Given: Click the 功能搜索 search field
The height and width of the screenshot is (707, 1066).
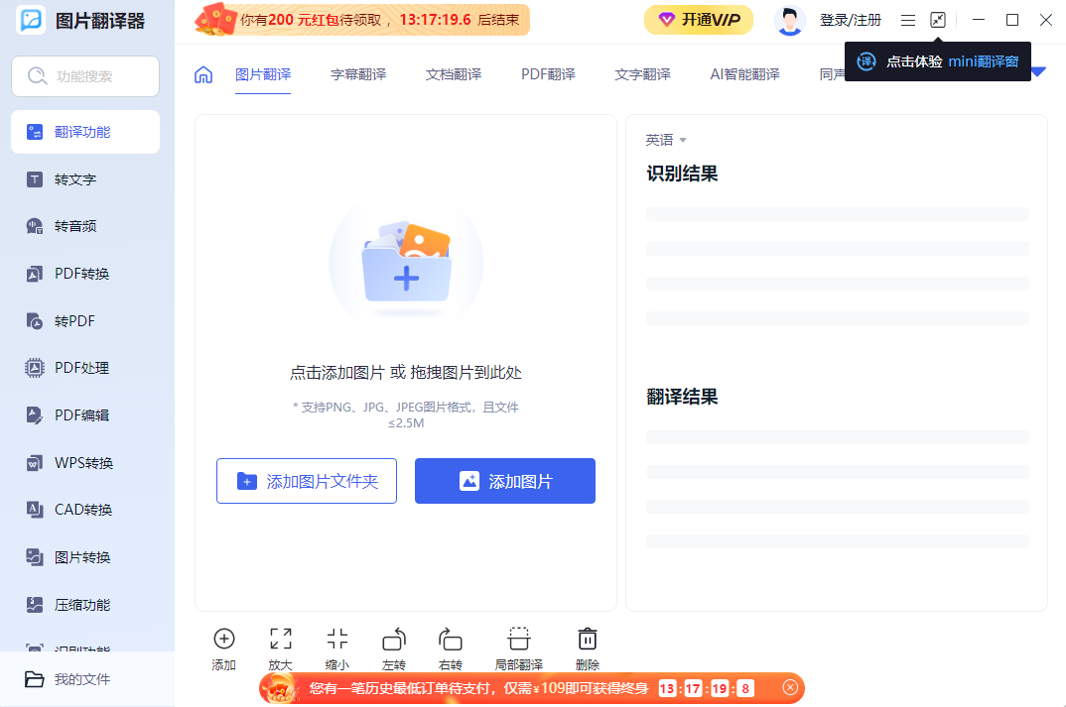Looking at the screenshot, I should (85, 76).
